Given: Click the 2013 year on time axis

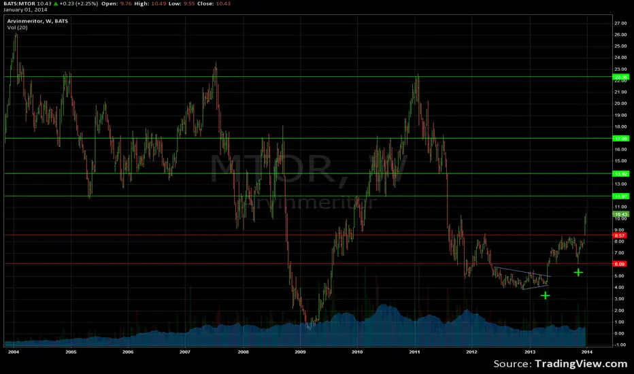Looking at the screenshot, I should (530, 352).
